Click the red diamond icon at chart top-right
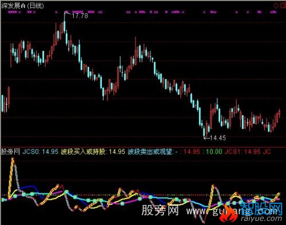The height and width of the screenshot is (225, 286). (276, 6)
